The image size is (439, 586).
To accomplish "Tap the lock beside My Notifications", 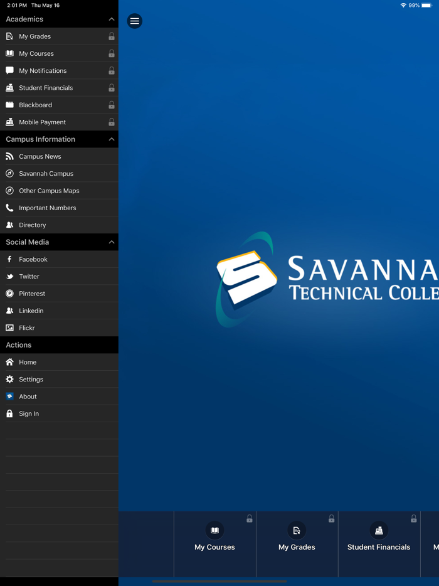I will pos(112,71).
